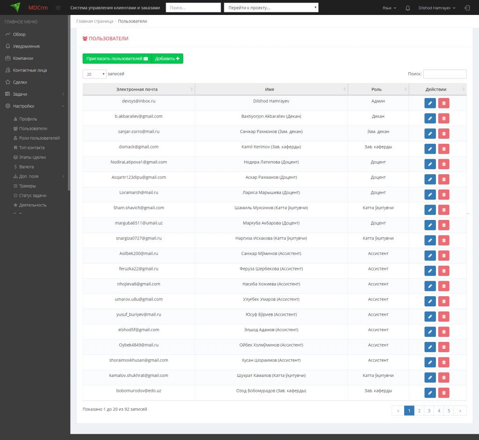Open Роли пользователей in settings submenu
The image size is (479, 440).
(x=39, y=138)
